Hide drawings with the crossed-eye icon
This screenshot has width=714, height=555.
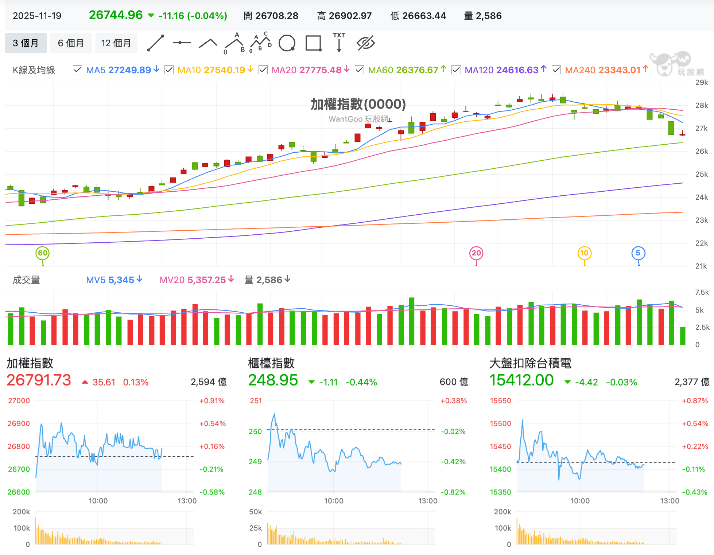click(x=365, y=43)
